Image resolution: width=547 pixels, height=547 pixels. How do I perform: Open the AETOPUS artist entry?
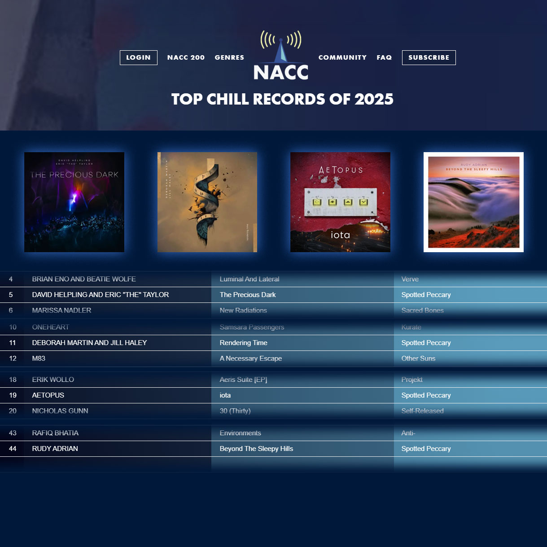tap(48, 395)
